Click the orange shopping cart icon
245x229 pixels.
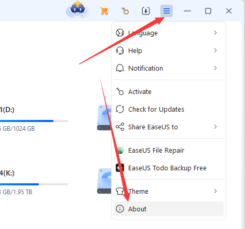[104, 11]
